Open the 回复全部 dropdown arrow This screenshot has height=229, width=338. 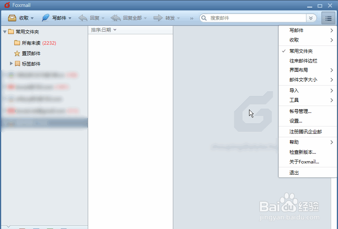[145, 19]
